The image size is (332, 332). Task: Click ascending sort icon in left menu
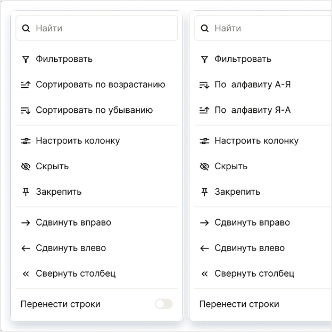[x=26, y=85]
